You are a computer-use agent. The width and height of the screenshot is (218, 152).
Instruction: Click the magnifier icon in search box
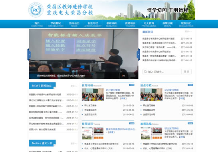coord(145,72)
